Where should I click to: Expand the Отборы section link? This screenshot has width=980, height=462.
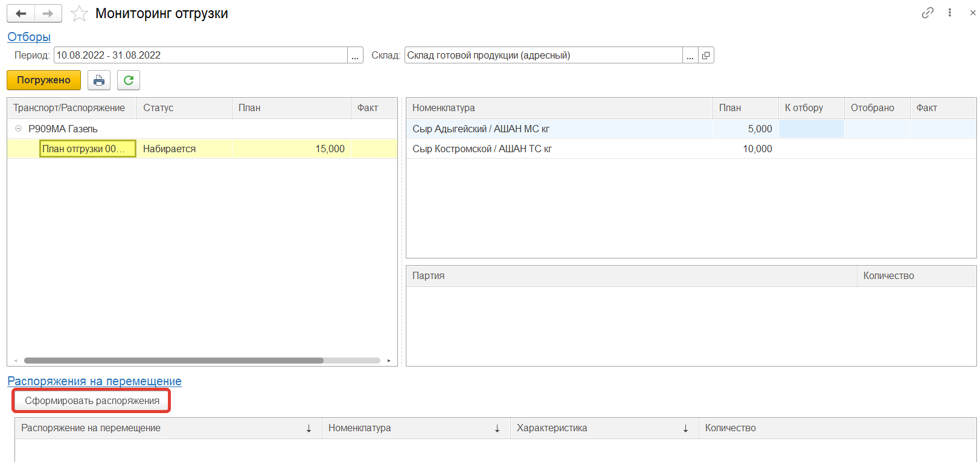pyautogui.click(x=29, y=37)
